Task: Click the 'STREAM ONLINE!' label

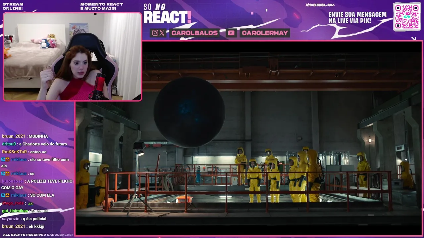Action: point(13,6)
